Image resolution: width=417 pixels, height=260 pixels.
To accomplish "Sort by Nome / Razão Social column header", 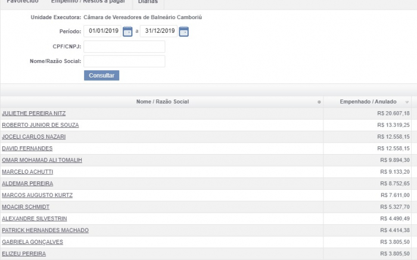I will [162, 102].
